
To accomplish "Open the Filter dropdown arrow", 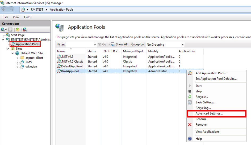I will click(x=95, y=45).
